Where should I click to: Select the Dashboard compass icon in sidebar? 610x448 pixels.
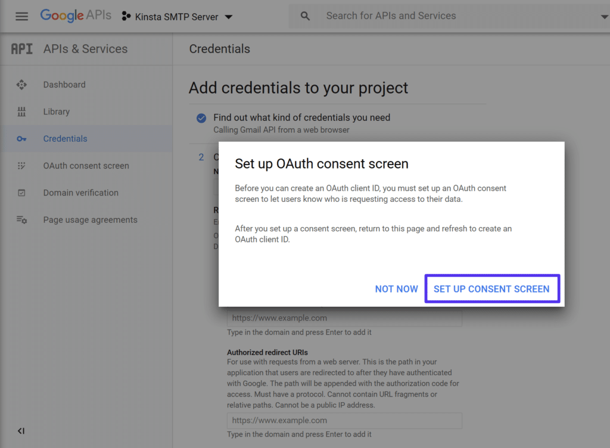point(21,85)
